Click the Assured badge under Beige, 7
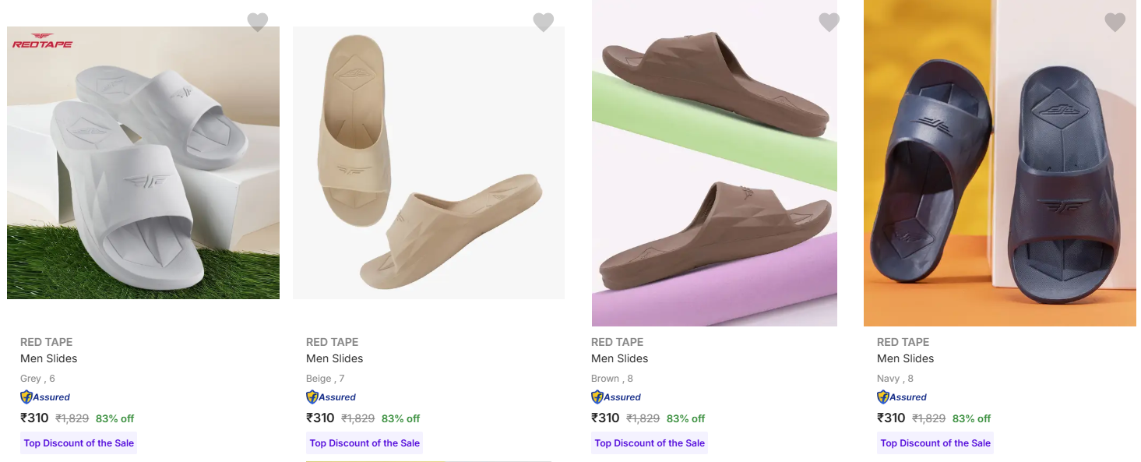Viewport: 1141px width, 462px height. click(x=331, y=397)
